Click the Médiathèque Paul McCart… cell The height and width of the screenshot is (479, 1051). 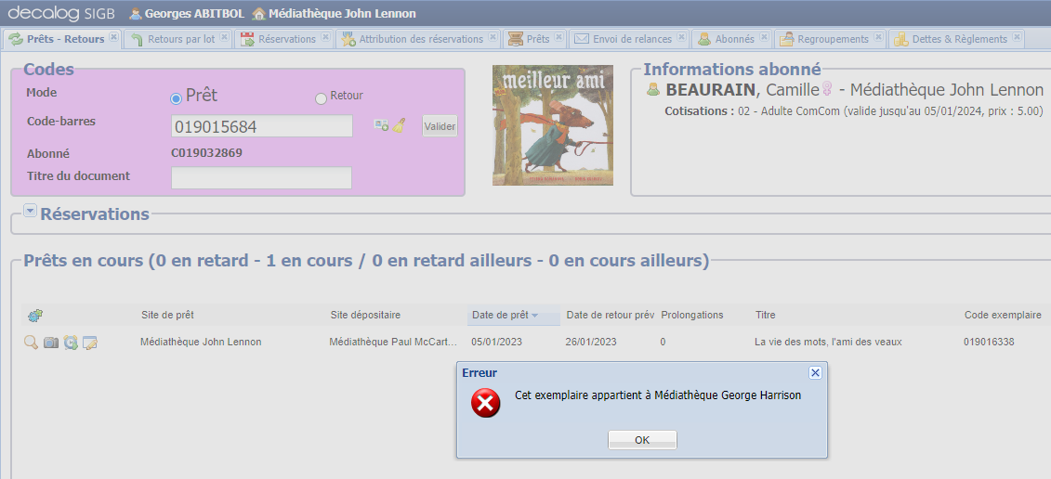(393, 342)
